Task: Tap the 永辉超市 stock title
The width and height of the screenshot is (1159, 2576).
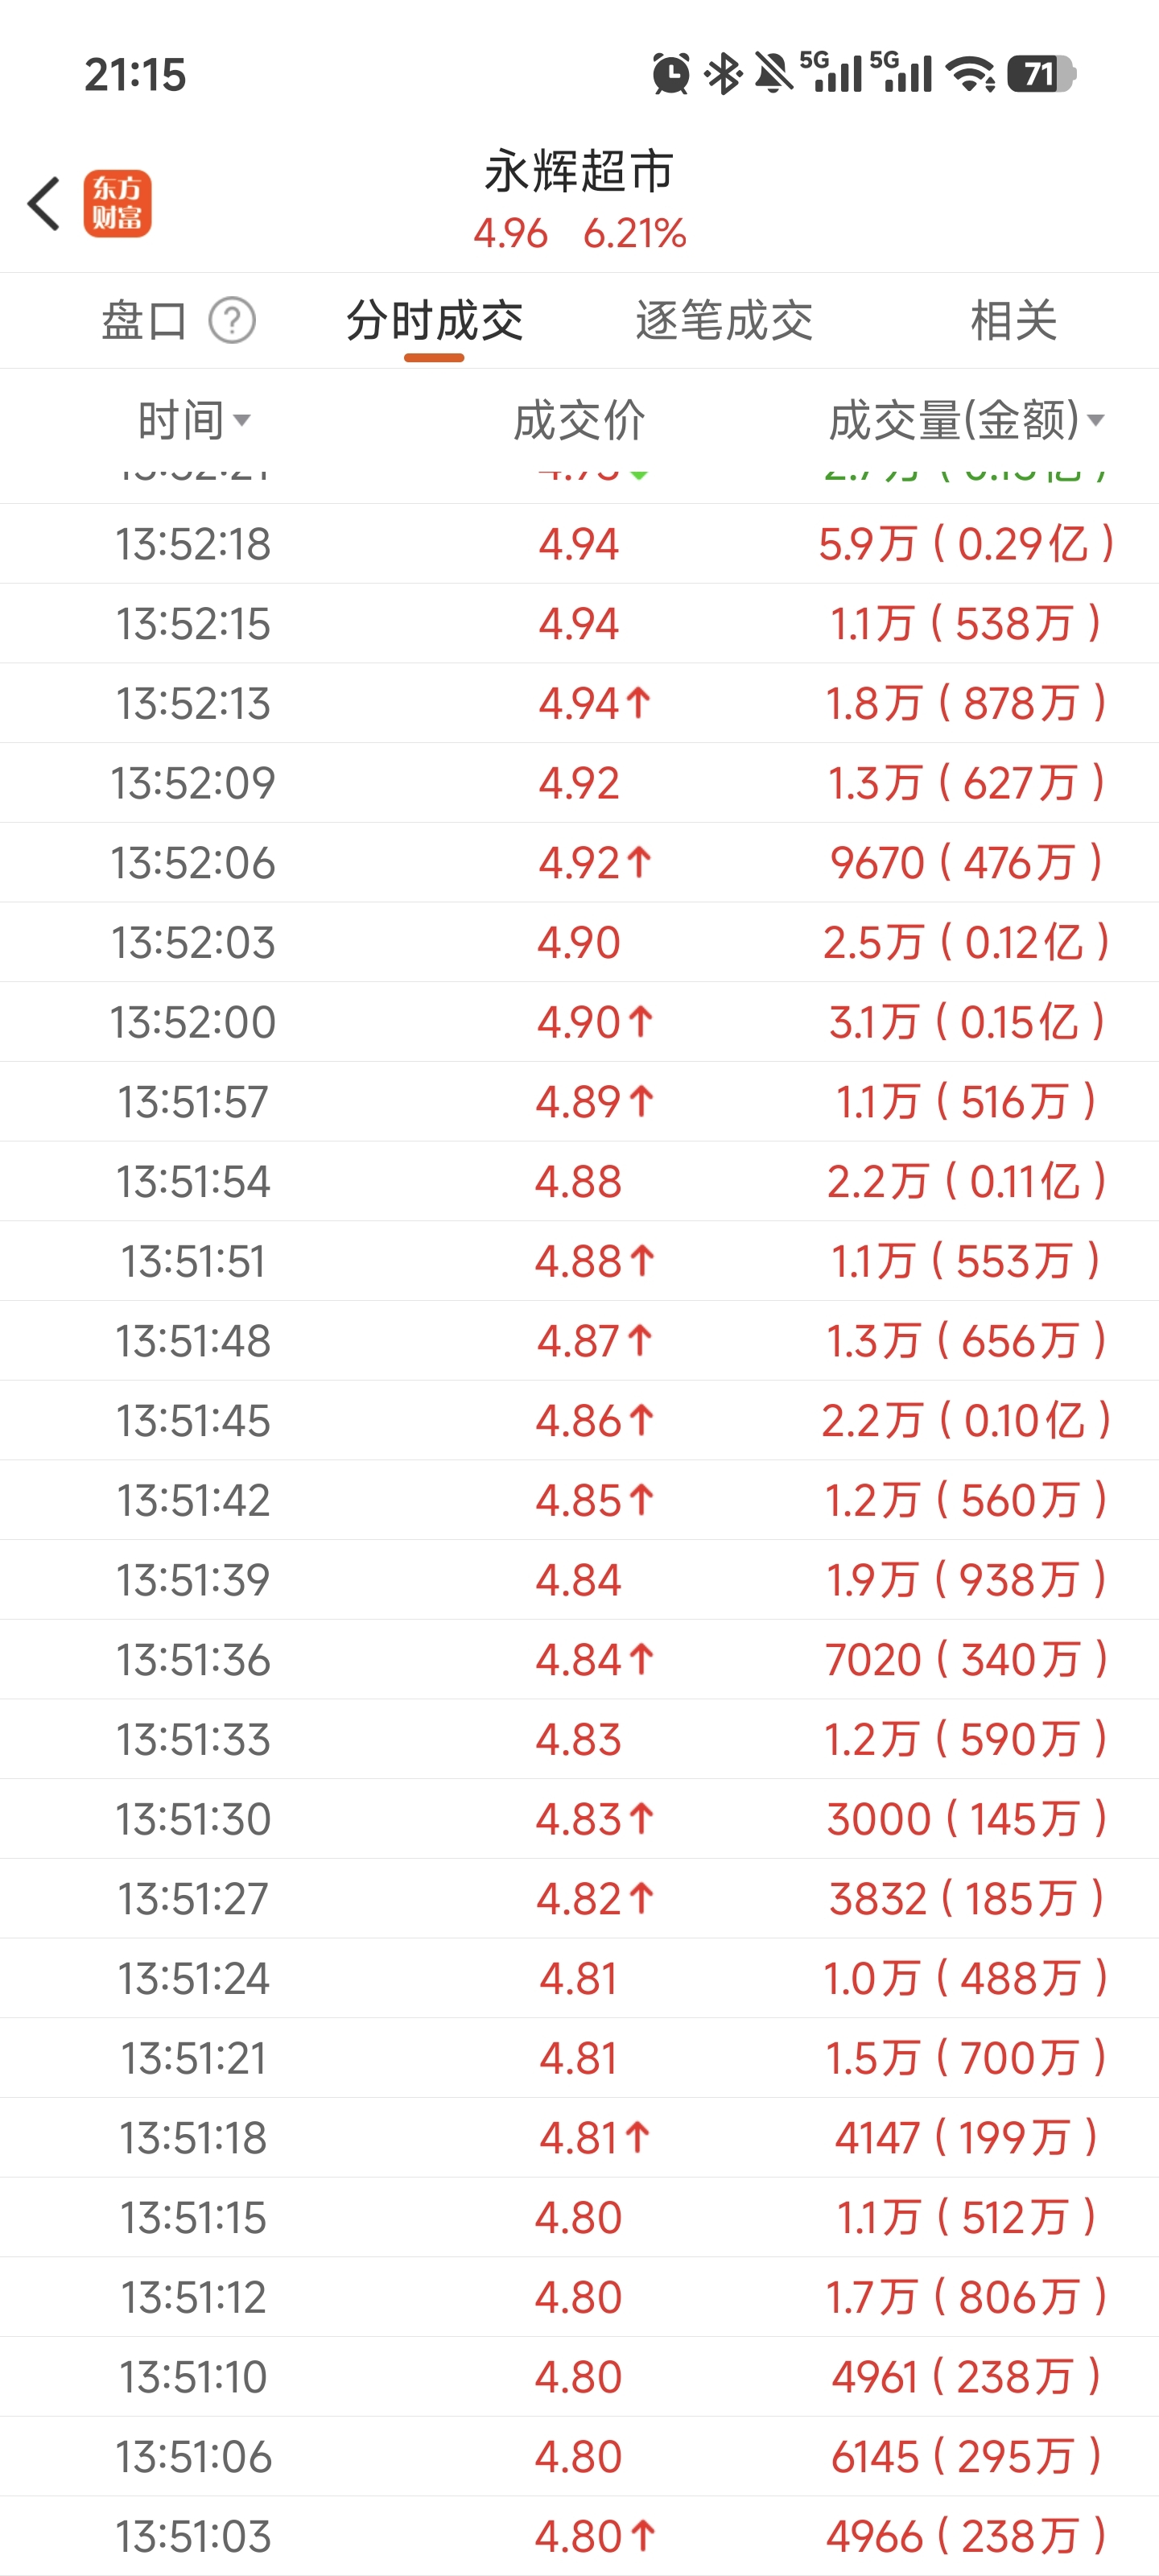Action: [579, 171]
